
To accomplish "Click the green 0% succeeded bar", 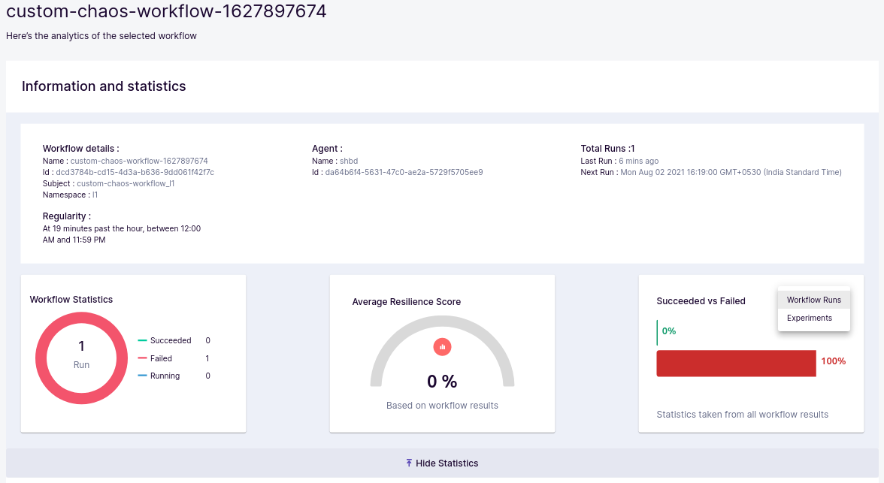I will [x=658, y=331].
